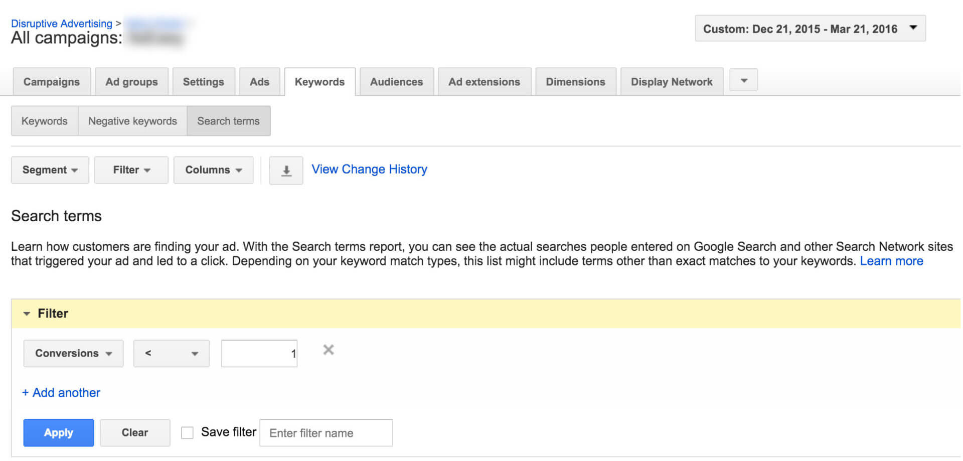Image resolution: width=963 pixels, height=461 pixels.
Task: Download the search terms report
Action: pos(286,170)
